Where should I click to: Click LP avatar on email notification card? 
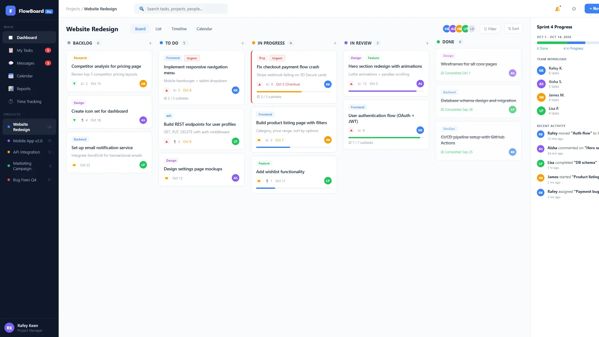143,165
